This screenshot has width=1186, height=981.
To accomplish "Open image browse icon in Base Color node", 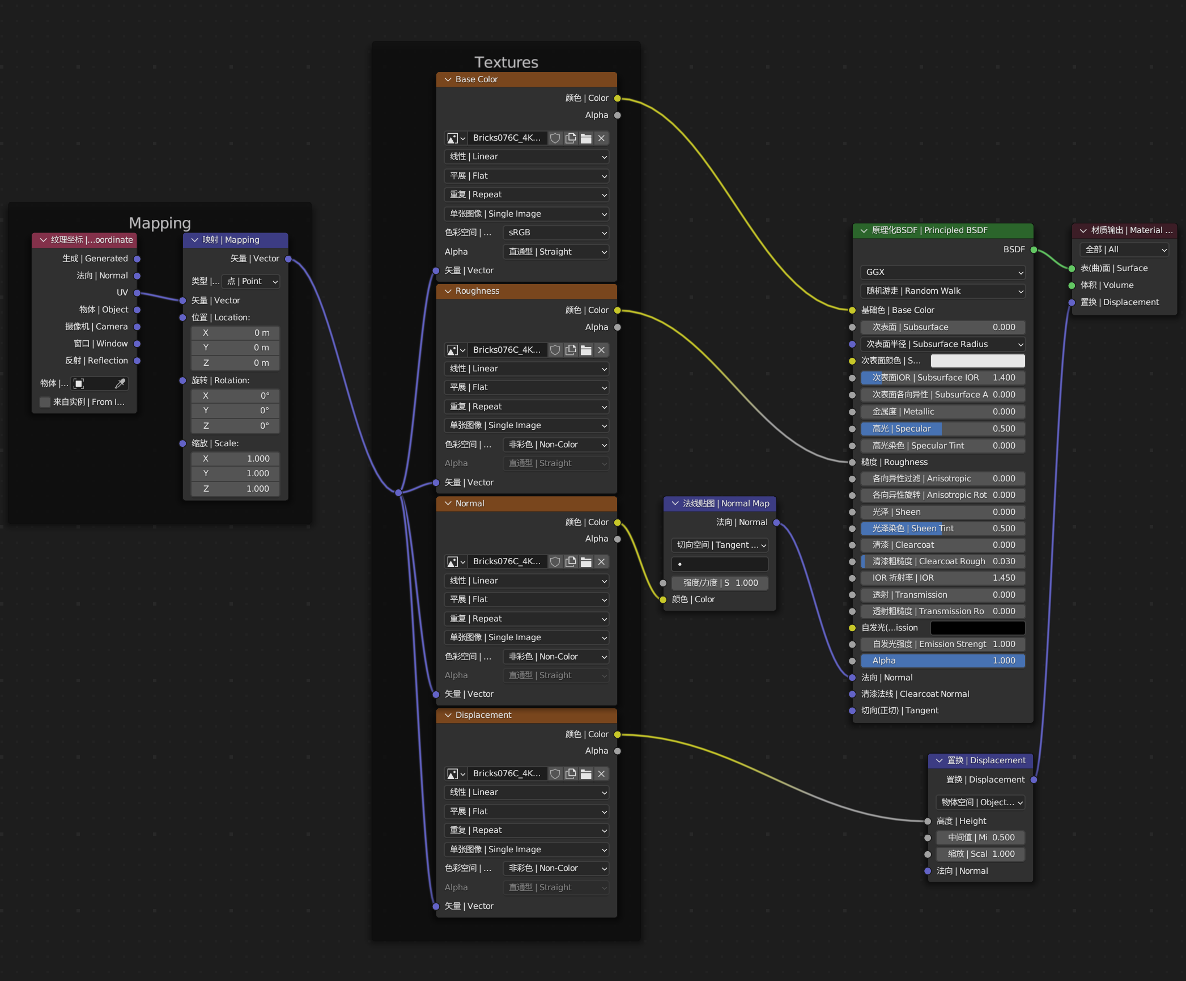I will tap(455, 138).
